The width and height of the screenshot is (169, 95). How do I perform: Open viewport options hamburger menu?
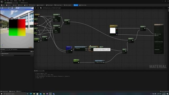1,8
